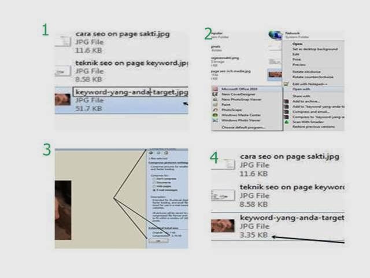370x278 pixels.
Task: Click the Home icon in Compress Pictures pane
Action: [166, 153]
